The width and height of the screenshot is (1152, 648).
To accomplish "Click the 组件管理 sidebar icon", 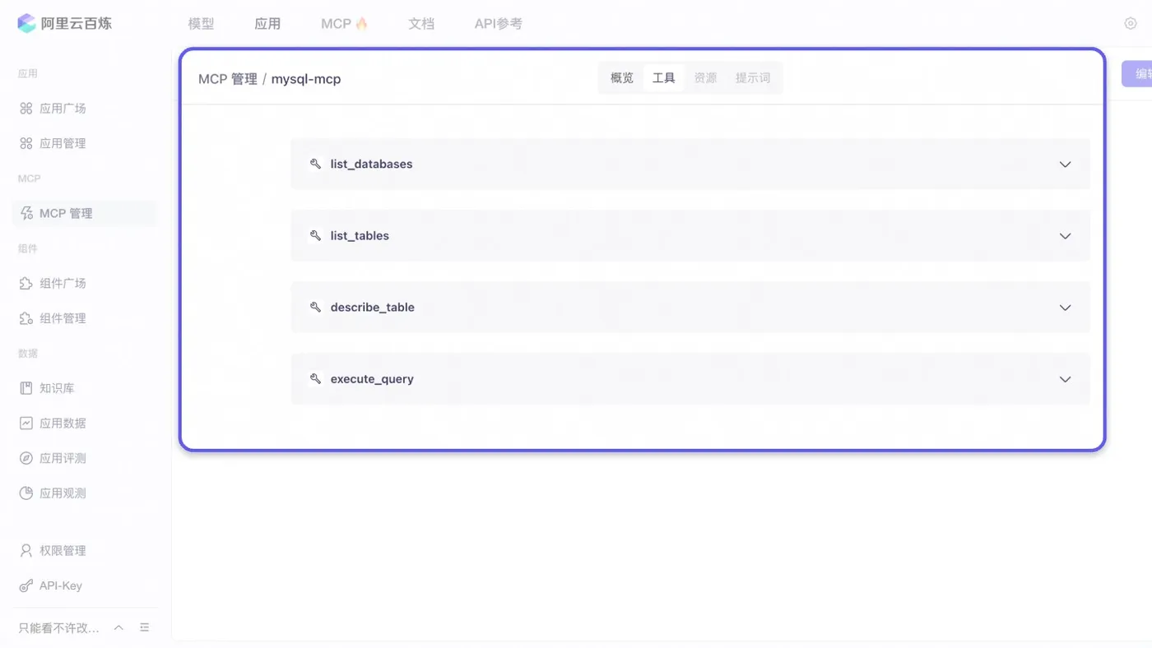I will [x=26, y=318].
